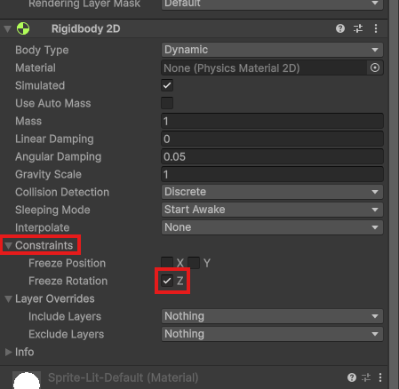Open Sprite-Lit-Default material options menu
Image resolution: width=399 pixels, height=389 pixels.
tap(380, 377)
